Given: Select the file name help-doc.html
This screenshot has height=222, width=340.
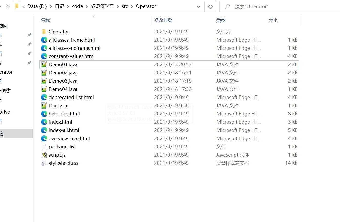Looking at the screenshot, I should coord(64,114).
